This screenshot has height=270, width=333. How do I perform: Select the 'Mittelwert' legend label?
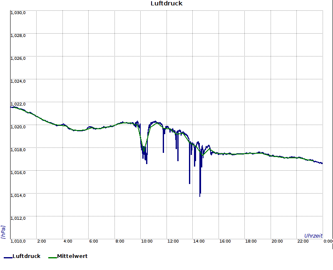click(72, 256)
